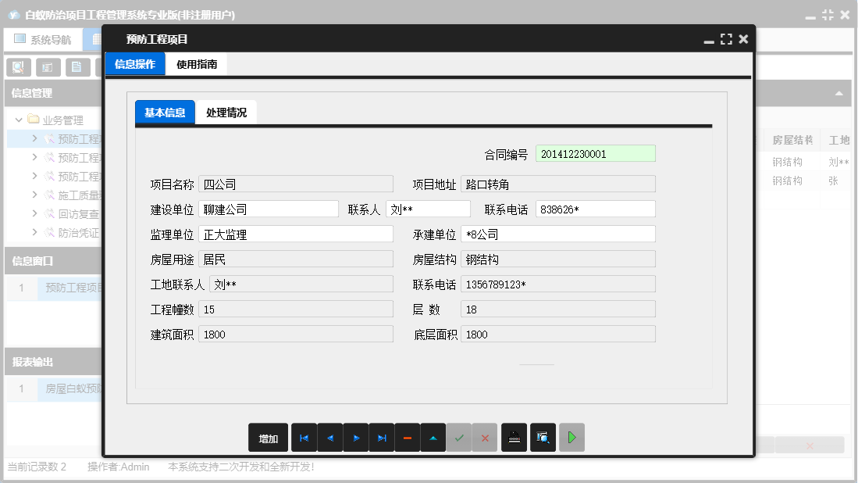Click the blue triangle edit icon
This screenshot has width=858, height=483.
pyautogui.click(x=433, y=438)
